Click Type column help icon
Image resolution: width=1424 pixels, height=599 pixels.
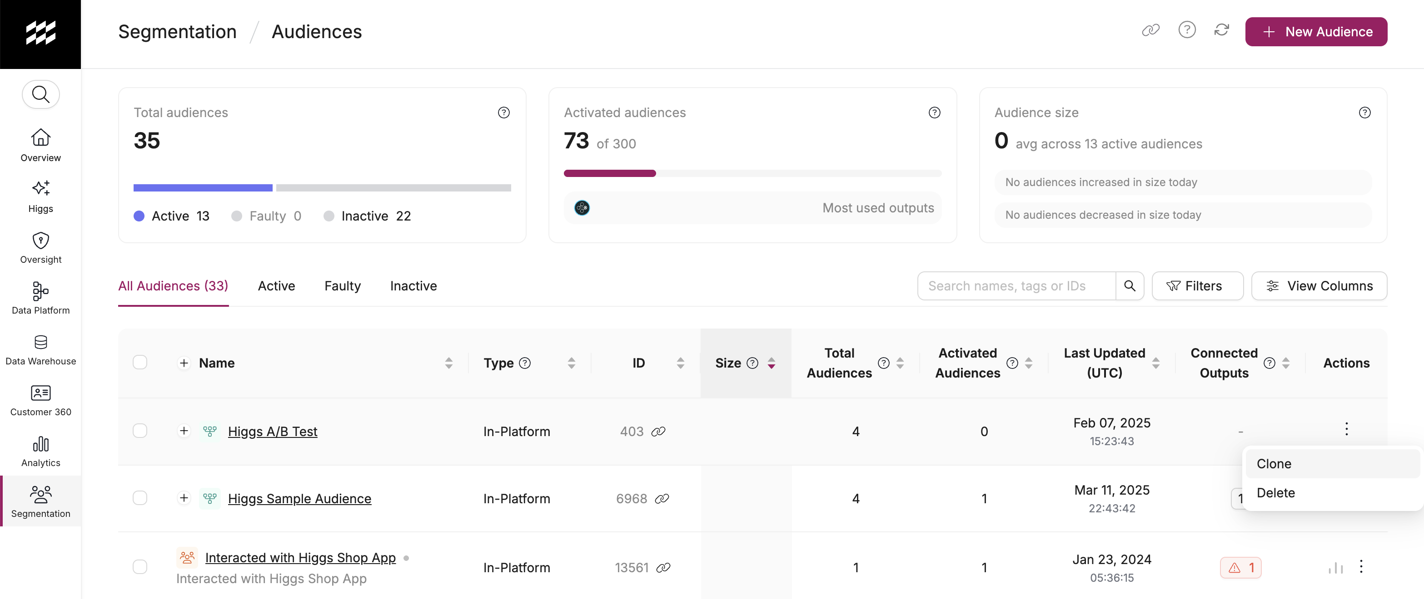525,363
